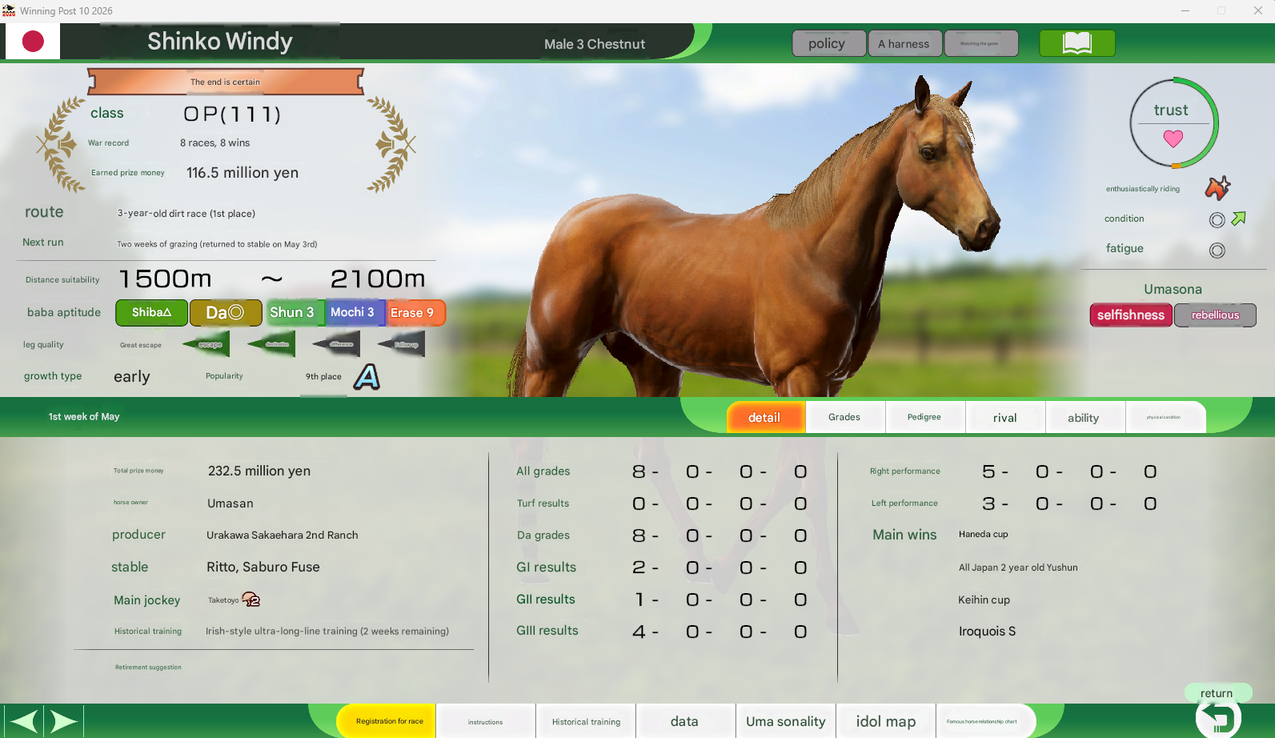The width and height of the screenshot is (1275, 738).
Task: Click the Registration for race button
Action: click(x=389, y=721)
